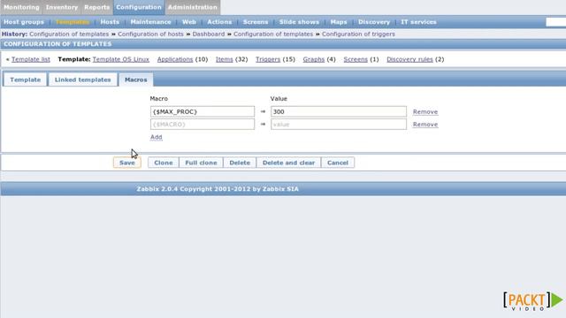Open the Administration menu
This screenshot has width=566, height=318.
193,7
